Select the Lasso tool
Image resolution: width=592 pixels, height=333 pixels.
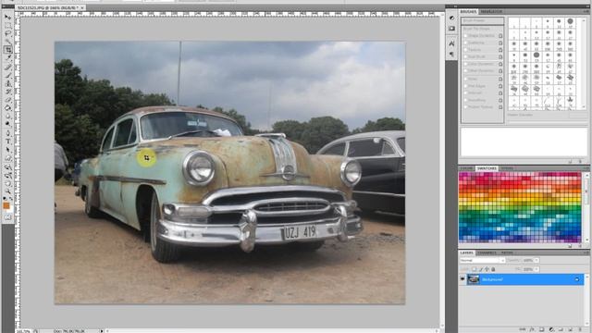tap(7, 33)
